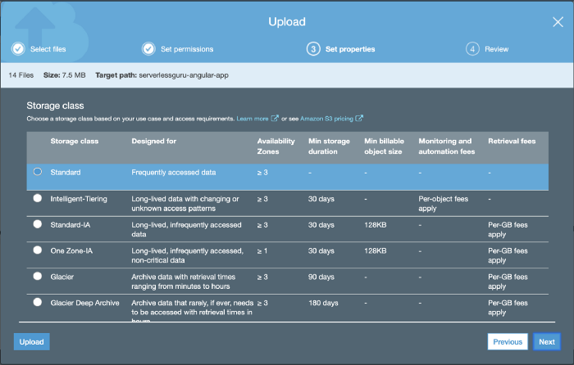Image resolution: width=574 pixels, height=365 pixels.
Task: Select the Standard-IA radio button
Action: [38, 224]
